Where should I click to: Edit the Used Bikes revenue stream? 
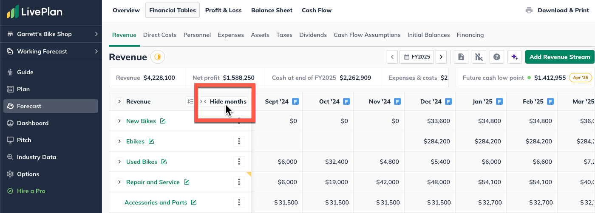pyautogui.click(x=164, y=162)
